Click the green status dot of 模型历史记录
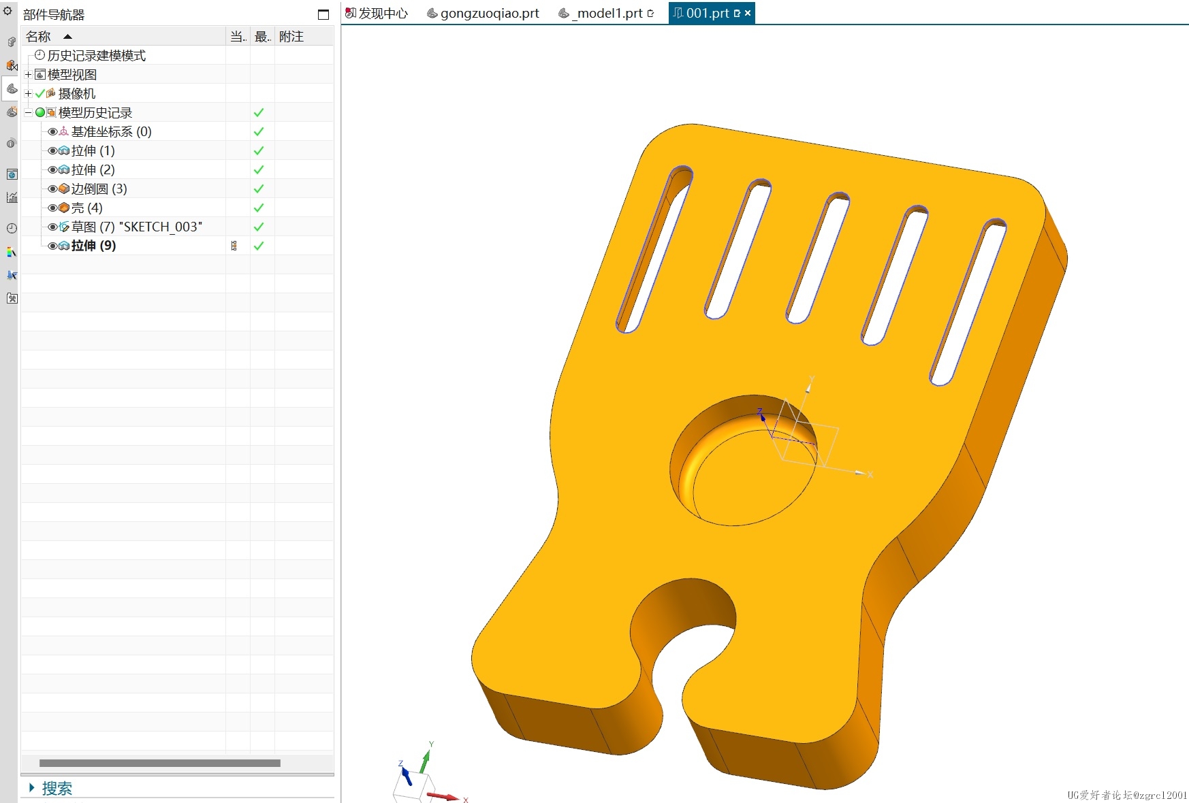This screenshot has width=1189, height=803. [x=40, y=112]
